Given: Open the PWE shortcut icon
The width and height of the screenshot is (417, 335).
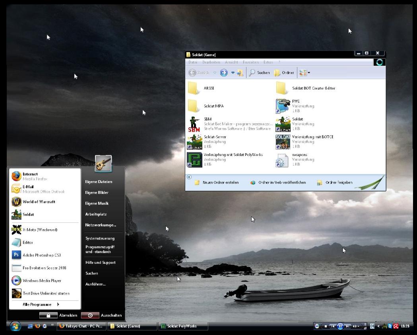Looking at the screenshot, I should 283,106.
